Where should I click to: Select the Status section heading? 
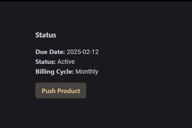46,35
